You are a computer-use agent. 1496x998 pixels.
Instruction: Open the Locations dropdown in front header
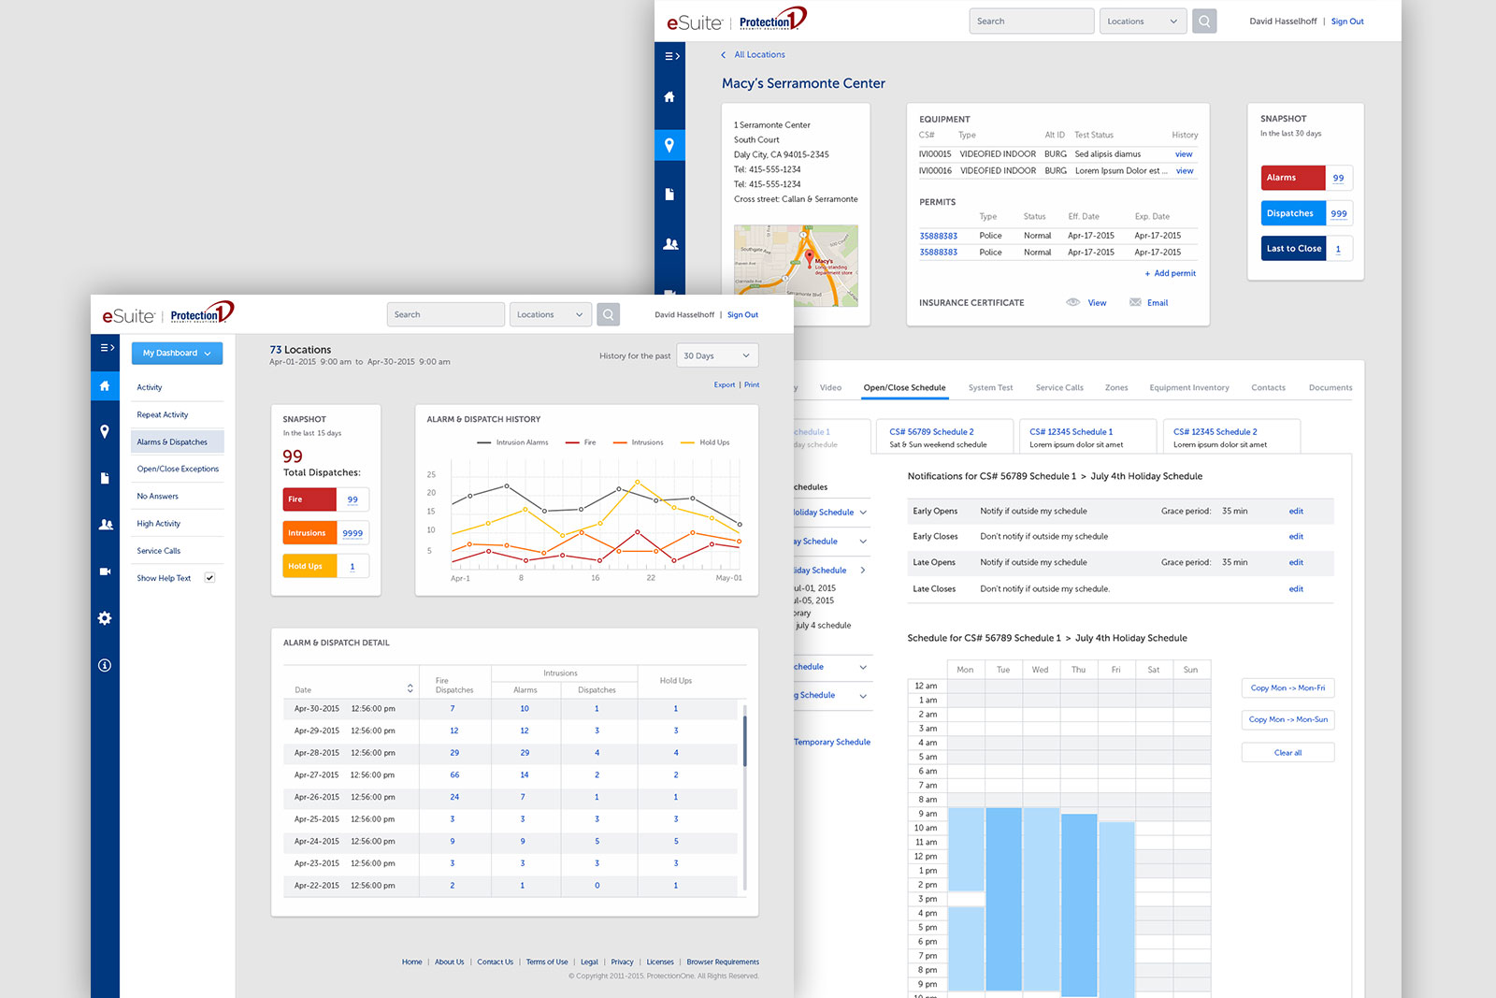[551, 315]
